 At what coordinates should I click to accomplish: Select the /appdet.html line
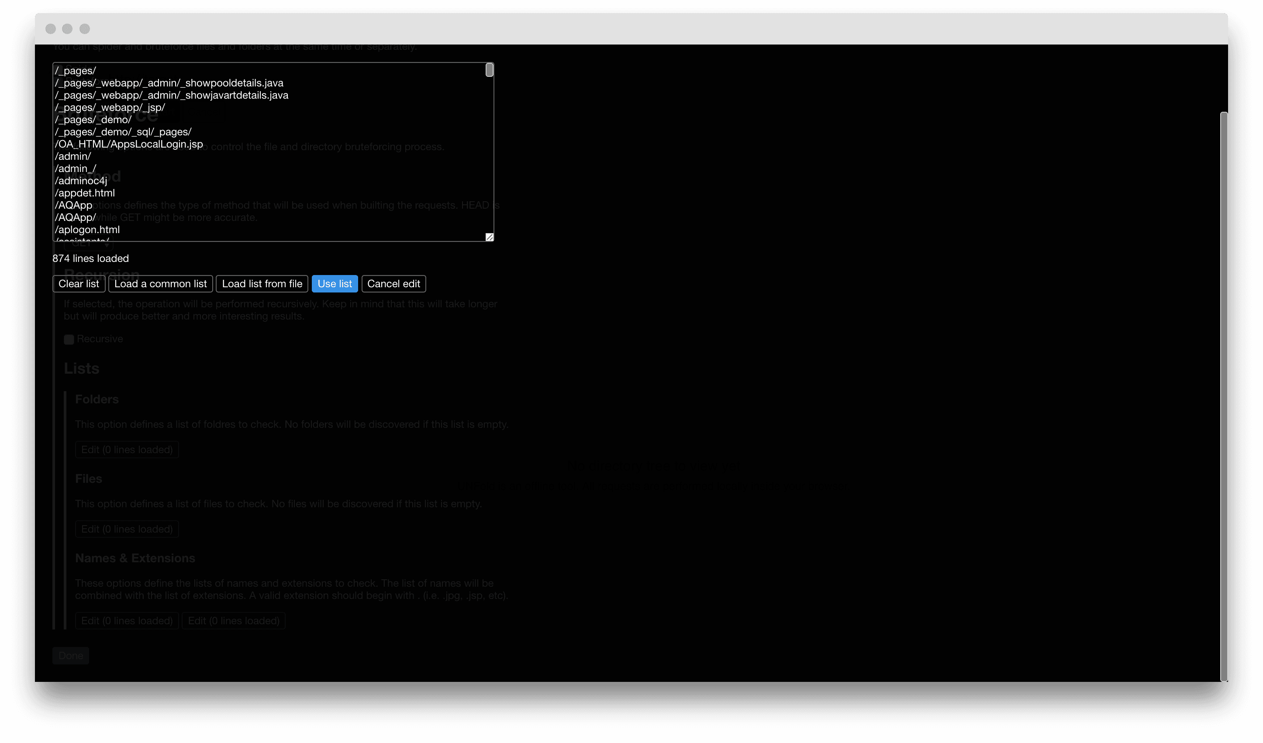click(x=85, y=193)
